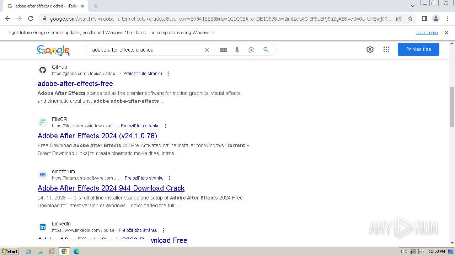Share this page from address bar
Viewport: 455px width, 256px height.
point(399,19)
